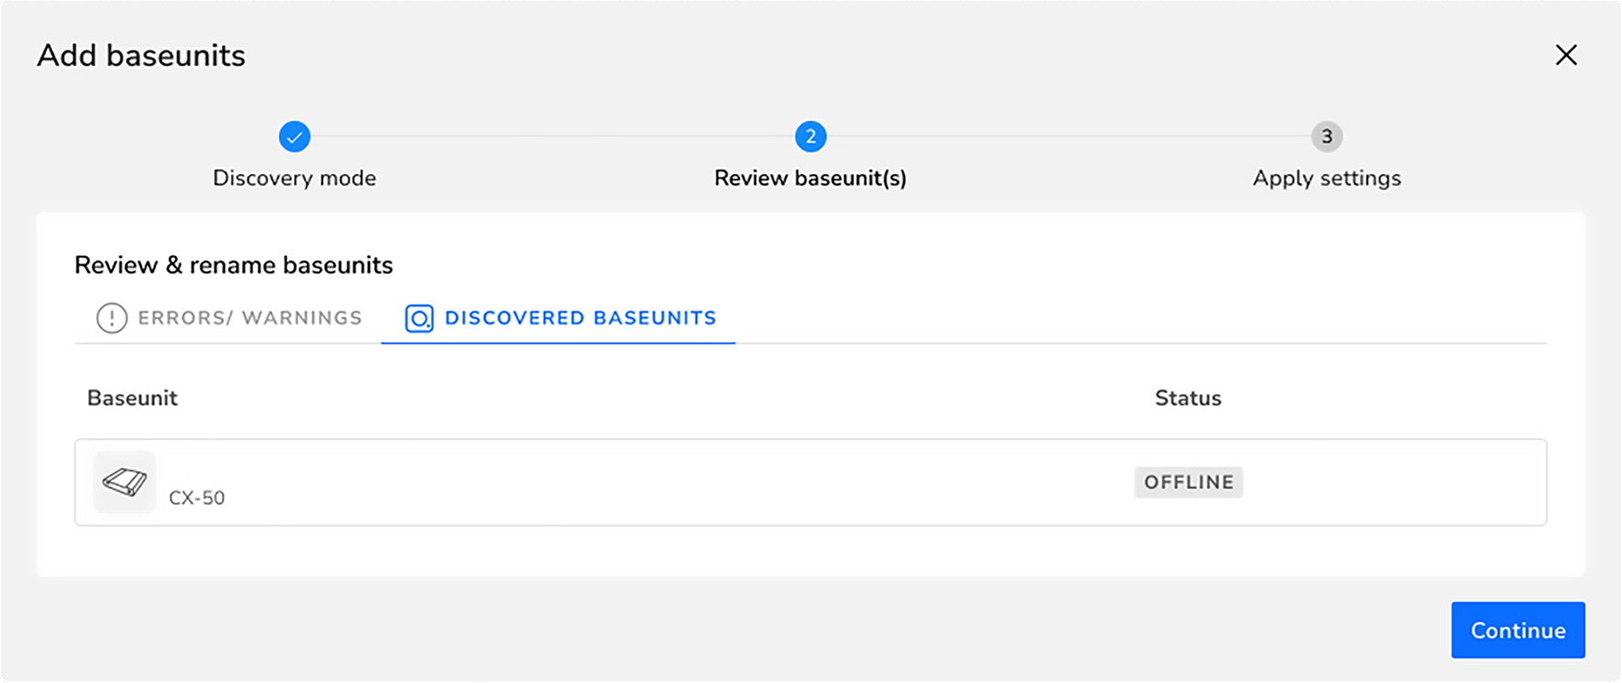This screenshot has height=683, width=1622.
Task: Click the Baseunit column header
Action: point(133,398)
